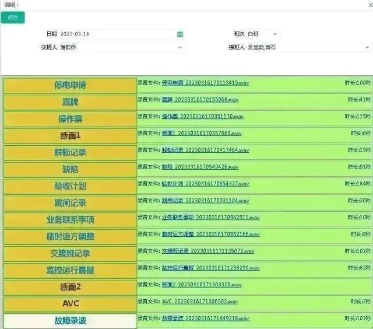Image resolution: width=373 pixels, height=329 pixels.
Task: Select the 业务联系事项 category button
Action: pos(70,220)
